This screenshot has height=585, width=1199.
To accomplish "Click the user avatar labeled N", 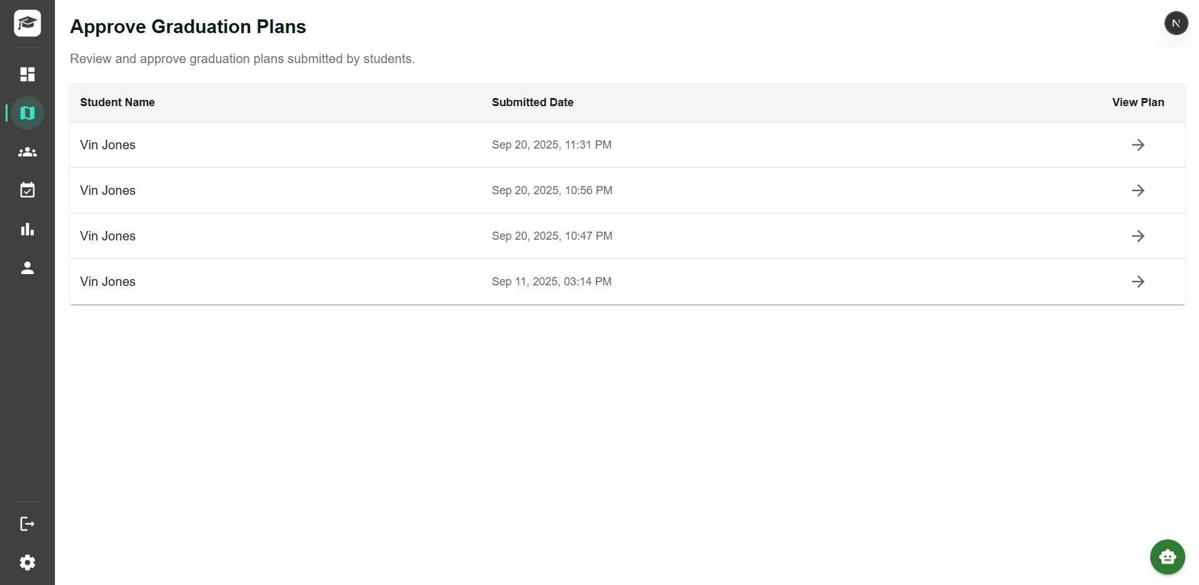I will pyautogui.click(x=1176, y=23).
